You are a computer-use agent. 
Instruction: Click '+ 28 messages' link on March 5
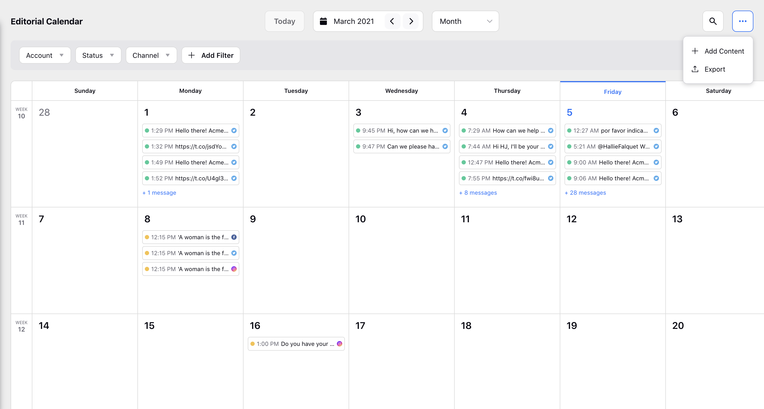pos(585,192)
